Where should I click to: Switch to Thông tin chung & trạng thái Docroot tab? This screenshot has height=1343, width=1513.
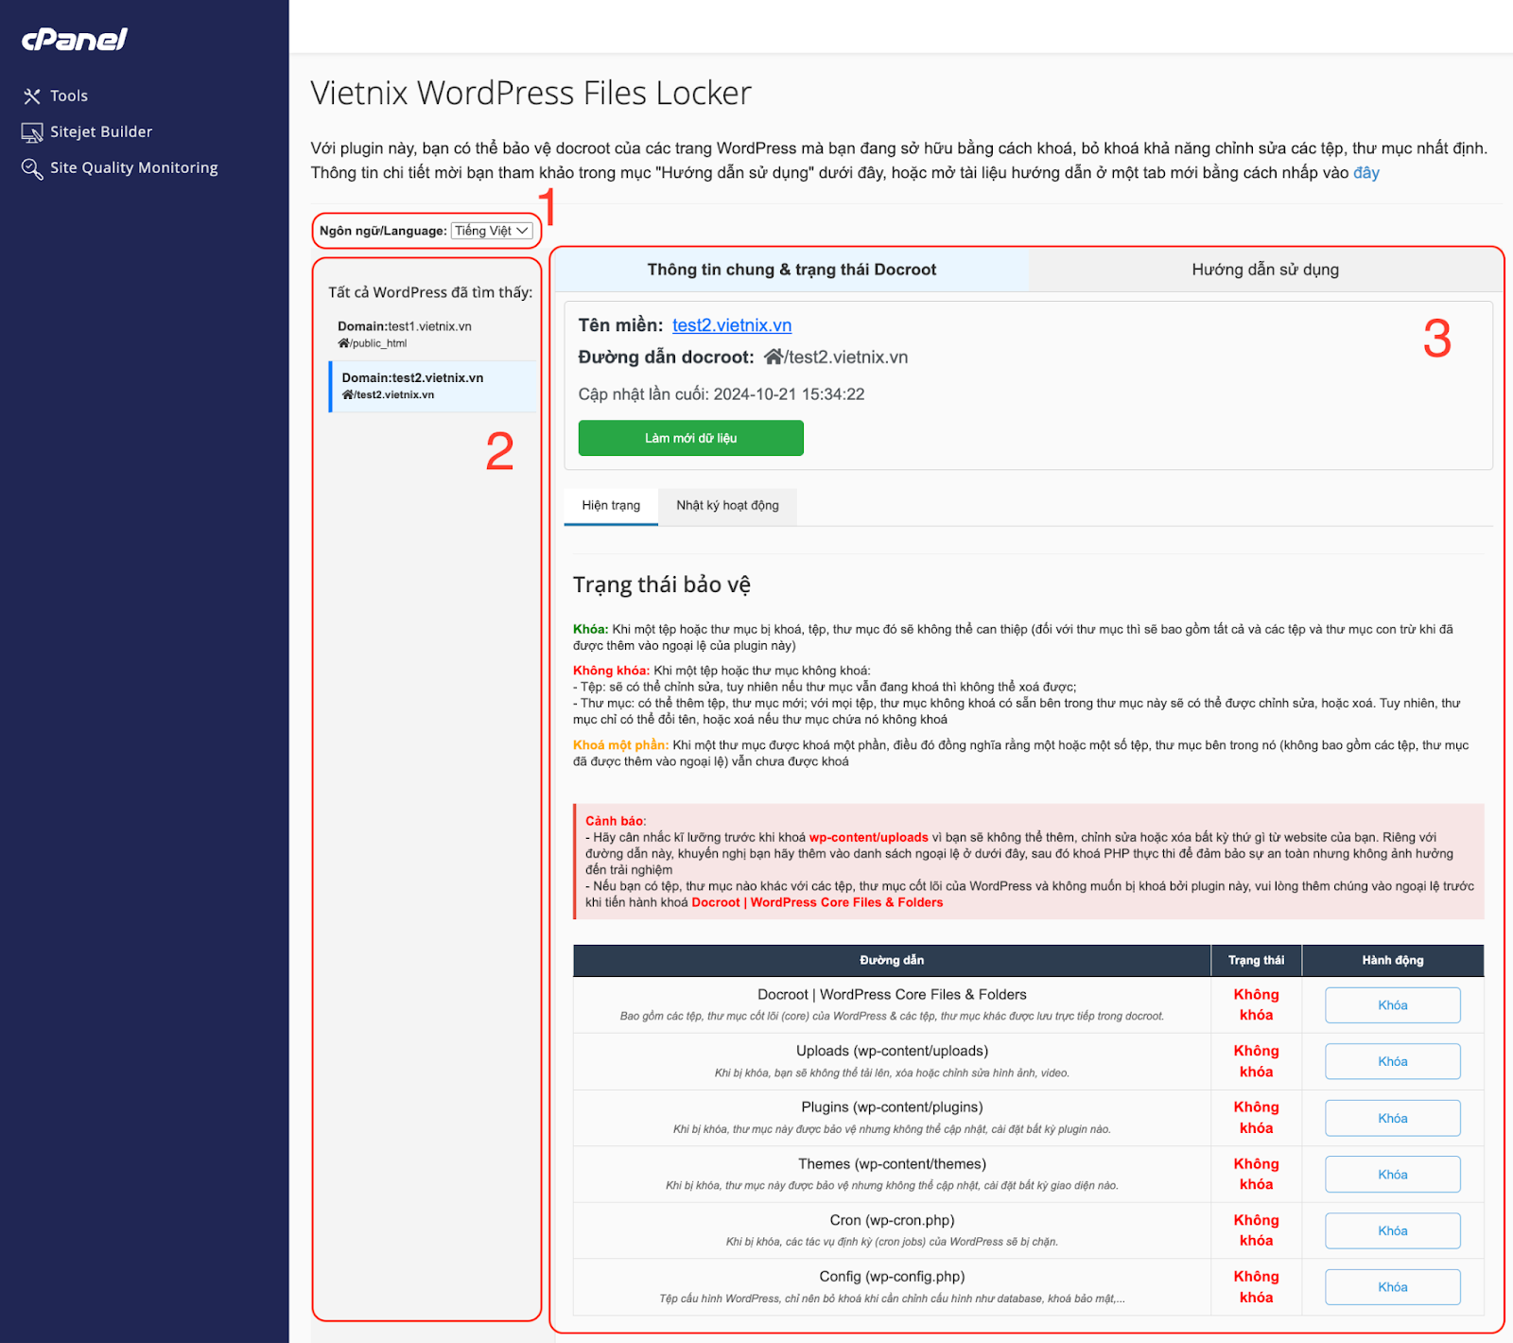[x=791, y=270]
